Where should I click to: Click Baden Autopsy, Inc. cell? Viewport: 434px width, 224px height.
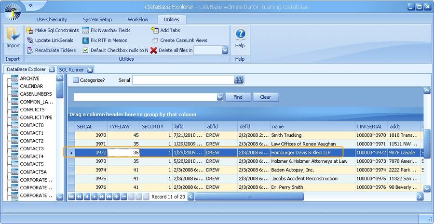tap(313, 170)
